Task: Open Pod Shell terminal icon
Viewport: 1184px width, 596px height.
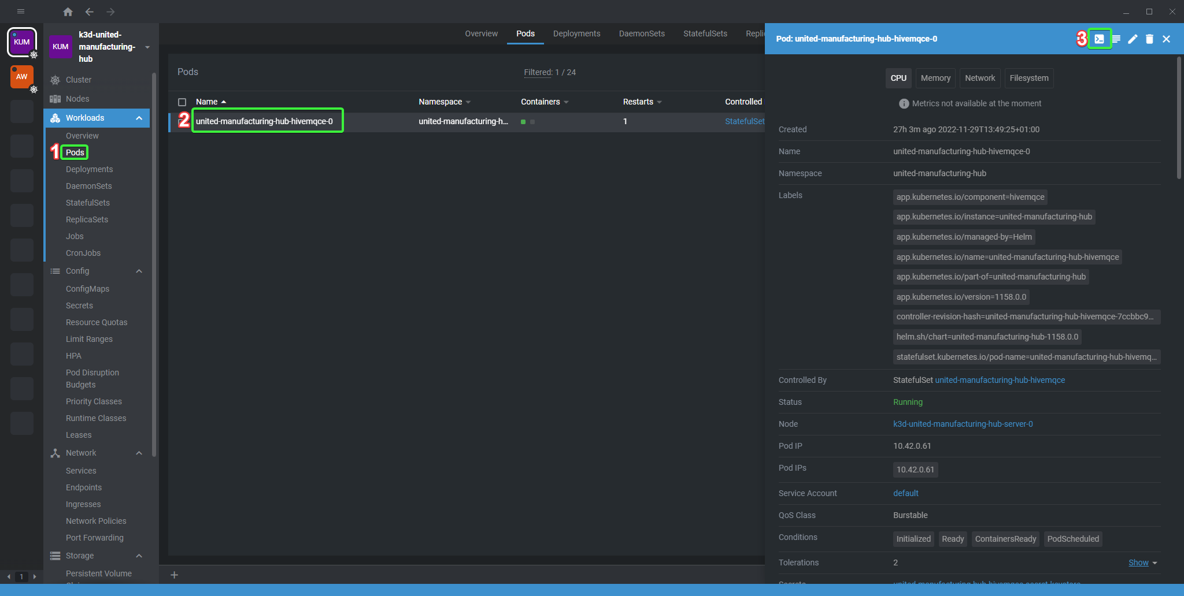Action: (x=1099, y=39)
